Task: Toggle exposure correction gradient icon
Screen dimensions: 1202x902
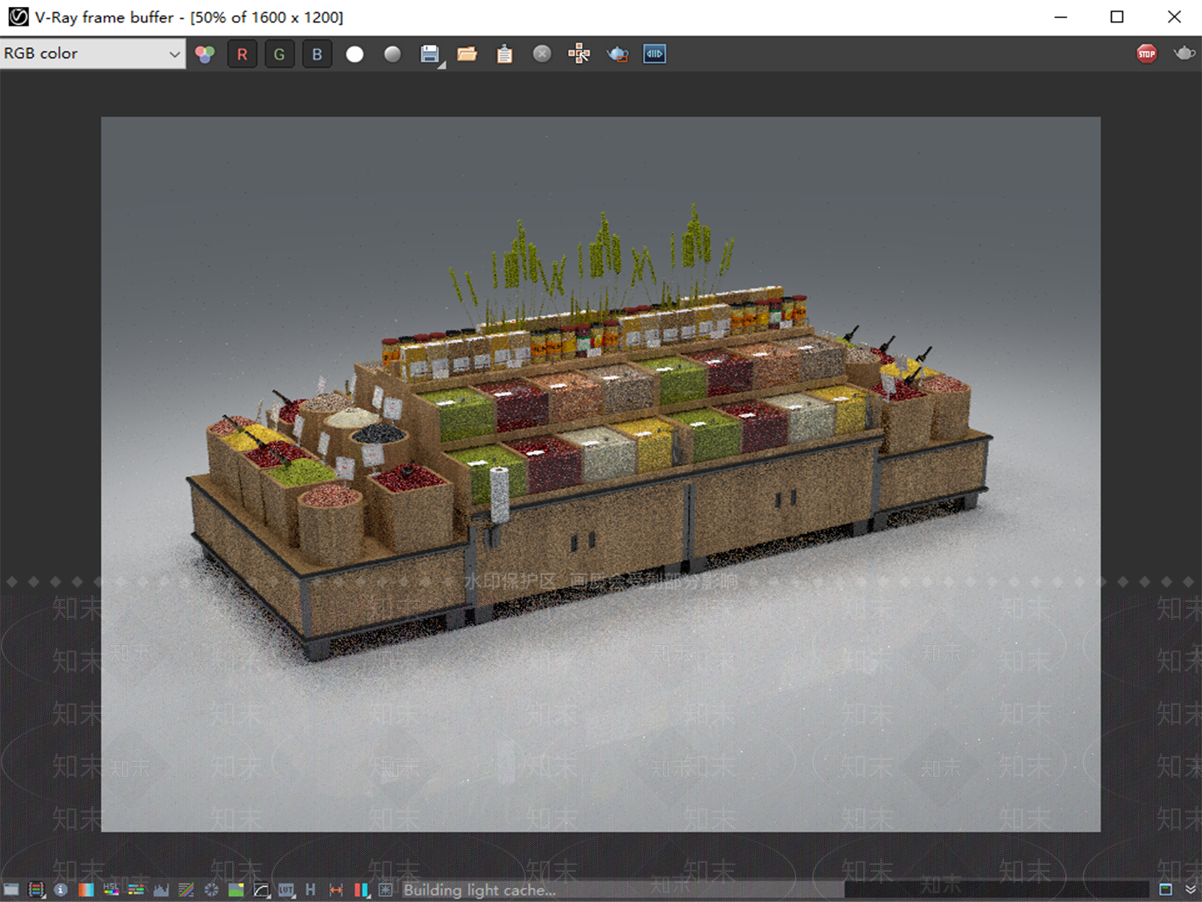Action: point(86,890)
